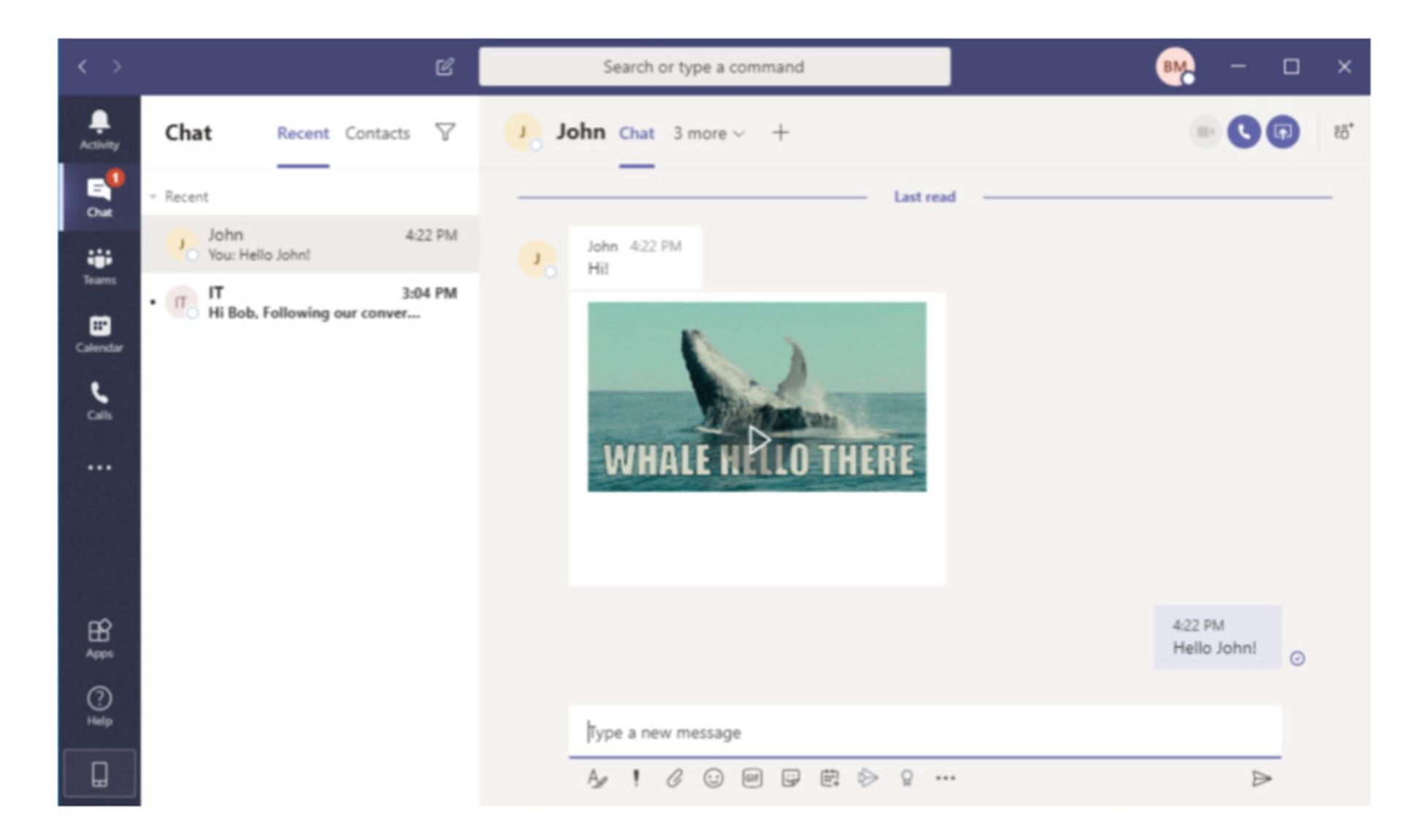
Task: Select the Recent tab
Action: pos(302,134)
